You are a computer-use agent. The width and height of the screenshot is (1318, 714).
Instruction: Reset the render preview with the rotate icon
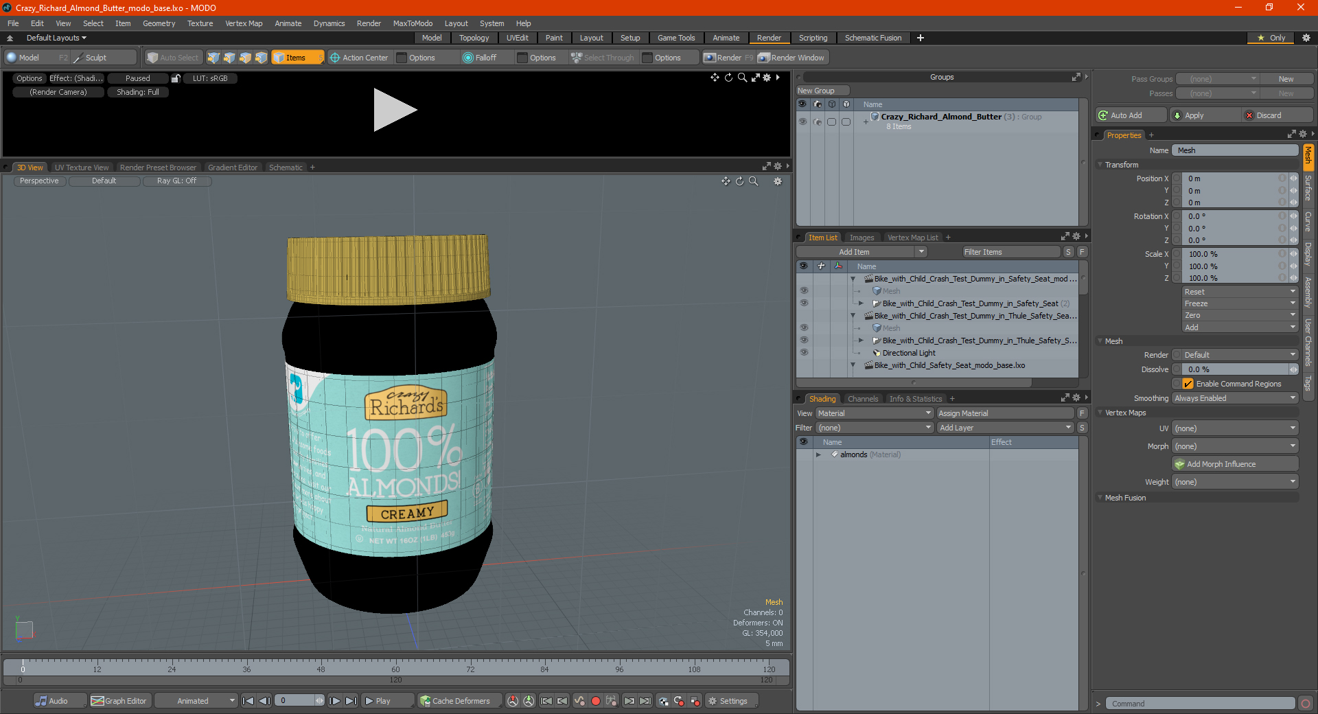click(728, 78)
